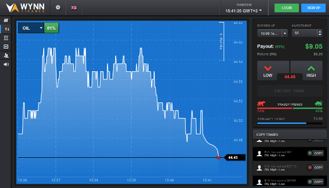The height and width of the screenshot is (188, 329).
Task: Click the investment amount input field
Action: [305, 33]
